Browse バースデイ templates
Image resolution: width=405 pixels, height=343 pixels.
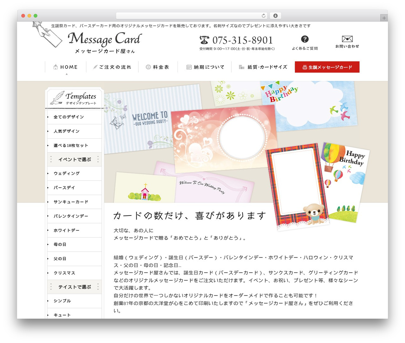coord(74,188)
